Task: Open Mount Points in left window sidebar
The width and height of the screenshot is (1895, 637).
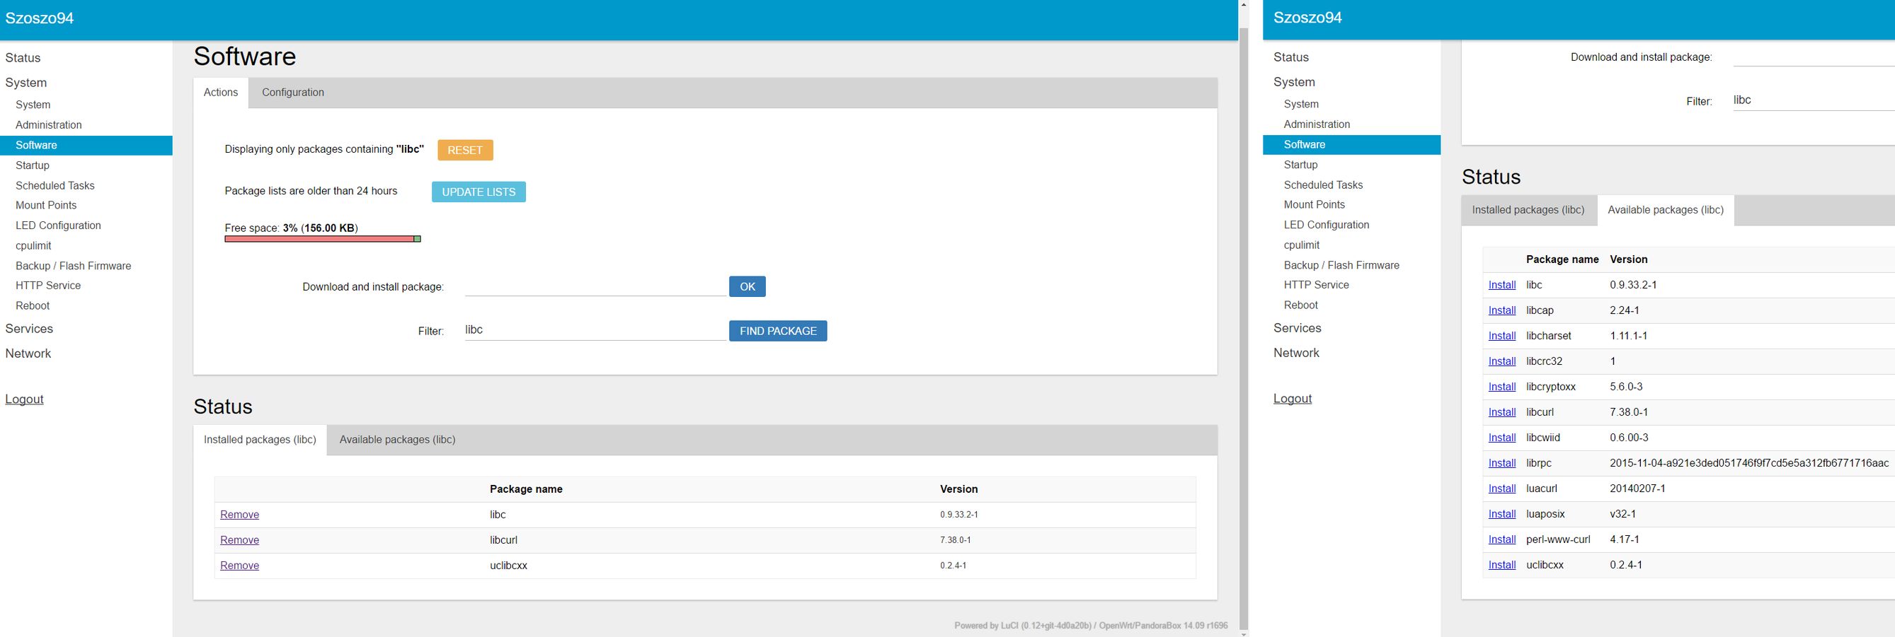Action: (46, 206)
